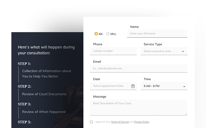Expand the Service Type dropdown arrow
The image size is (206, 128).
pyautogui.click(x=183, y=51)
